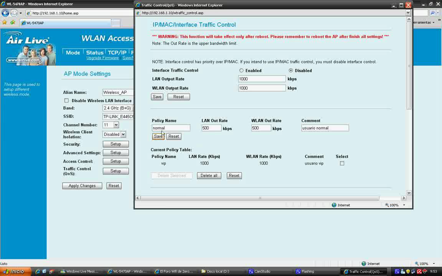This screenshot has height=276, width=442.
Task: Click the popup scrollbar down arrow
Action: 409,193
